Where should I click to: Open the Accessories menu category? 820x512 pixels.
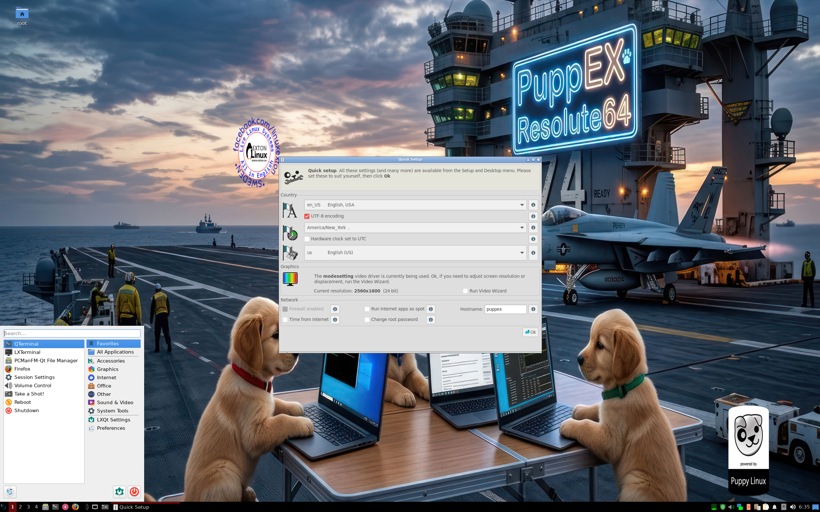[113, 361]
